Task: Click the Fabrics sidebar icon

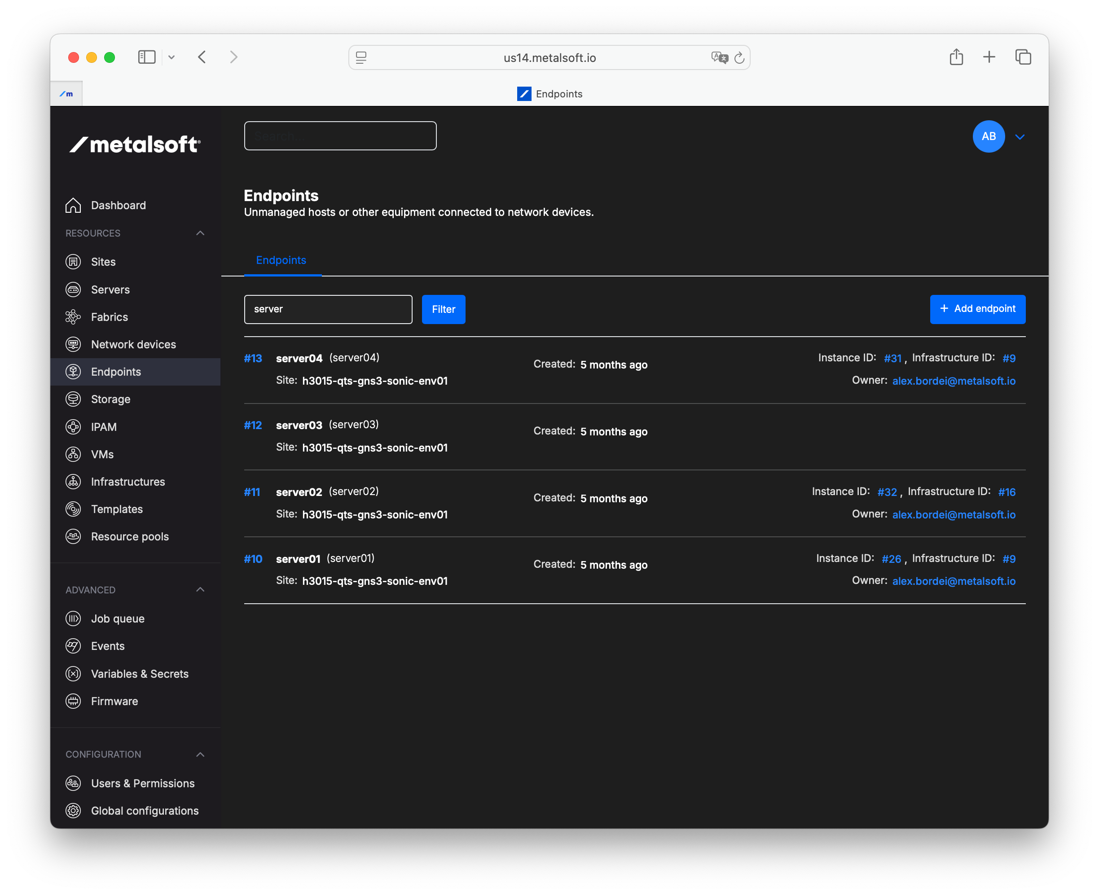Action: point(73,316)
